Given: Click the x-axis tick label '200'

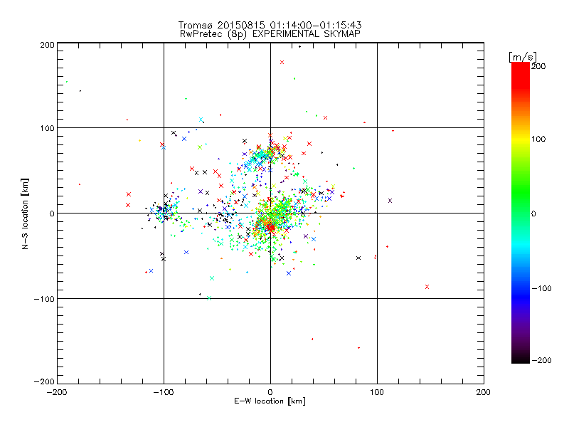Looking at the screenshot, I should 484,392.
